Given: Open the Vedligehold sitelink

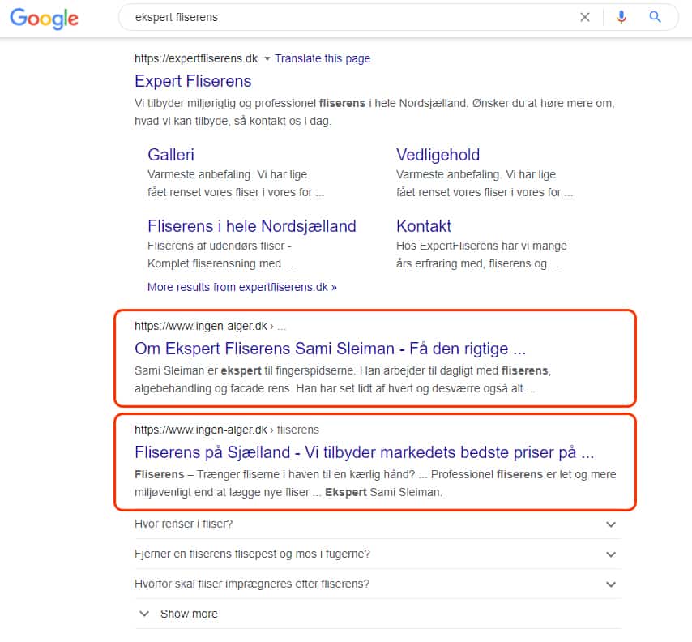Looking at the screenshot, I should pos(438,155).
